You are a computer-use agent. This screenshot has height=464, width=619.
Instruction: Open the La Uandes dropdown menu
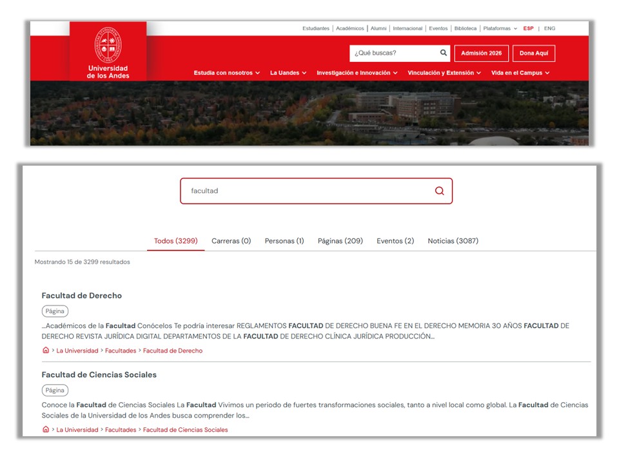point(288,73)
